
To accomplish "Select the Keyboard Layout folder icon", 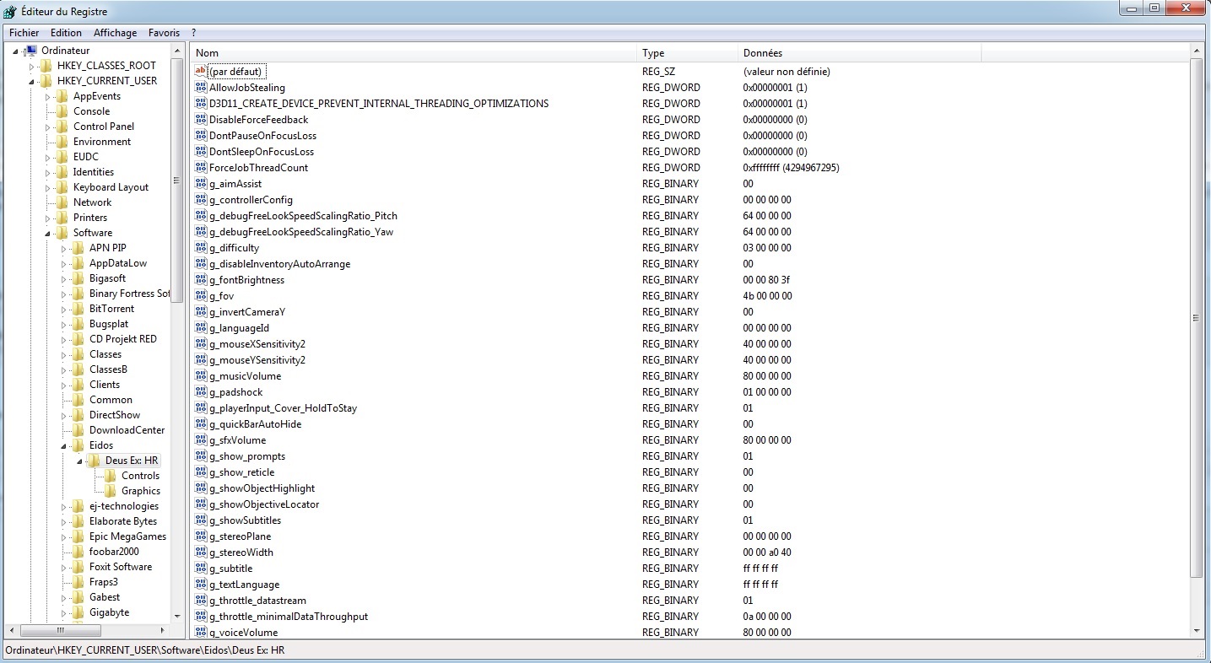I will coord(62,187).
